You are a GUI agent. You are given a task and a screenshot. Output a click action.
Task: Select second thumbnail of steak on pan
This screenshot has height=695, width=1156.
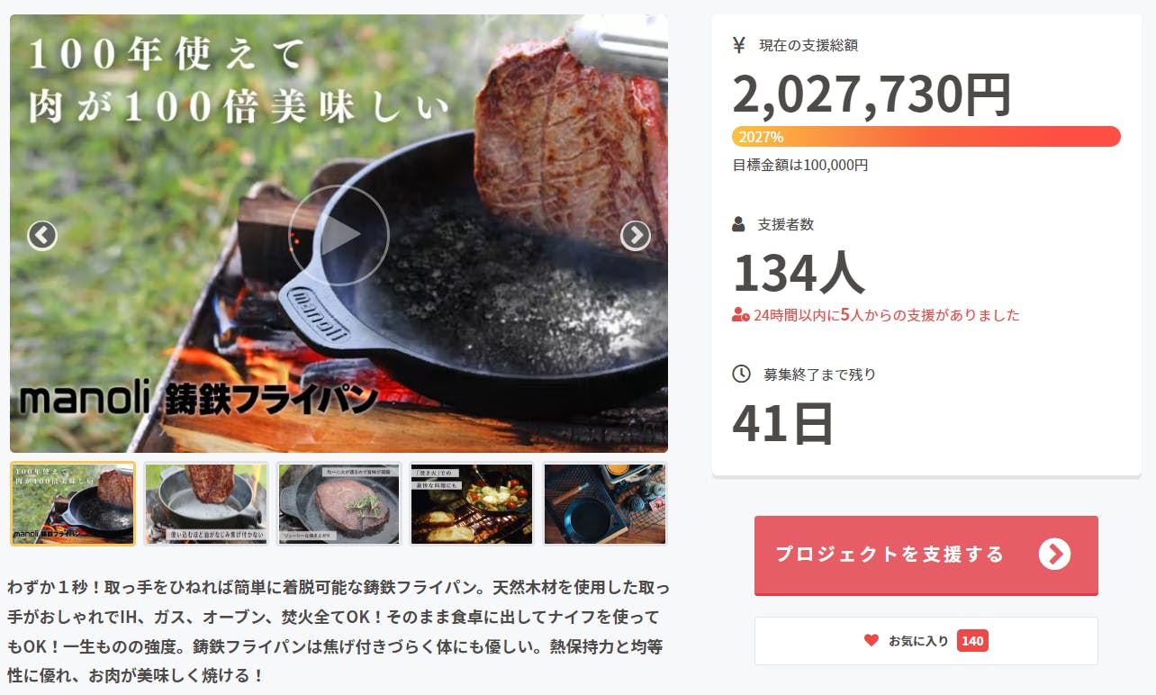point(206,504)
